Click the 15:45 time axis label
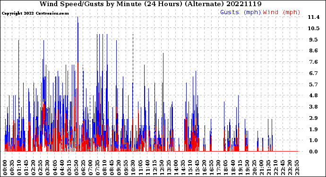Screen dimensions: 326x177 click(x=197, y=167)
